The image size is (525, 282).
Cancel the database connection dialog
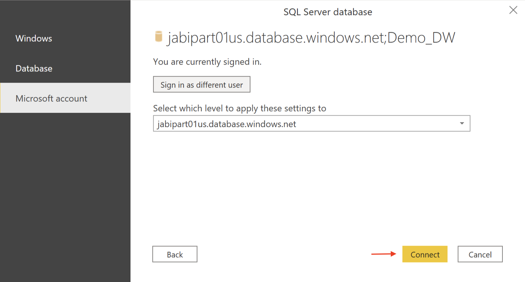480,254
